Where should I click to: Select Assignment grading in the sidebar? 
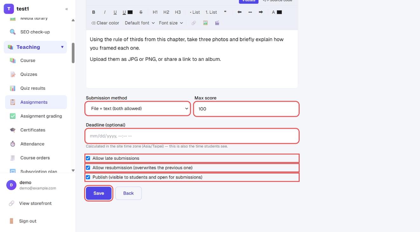point(36,116)
